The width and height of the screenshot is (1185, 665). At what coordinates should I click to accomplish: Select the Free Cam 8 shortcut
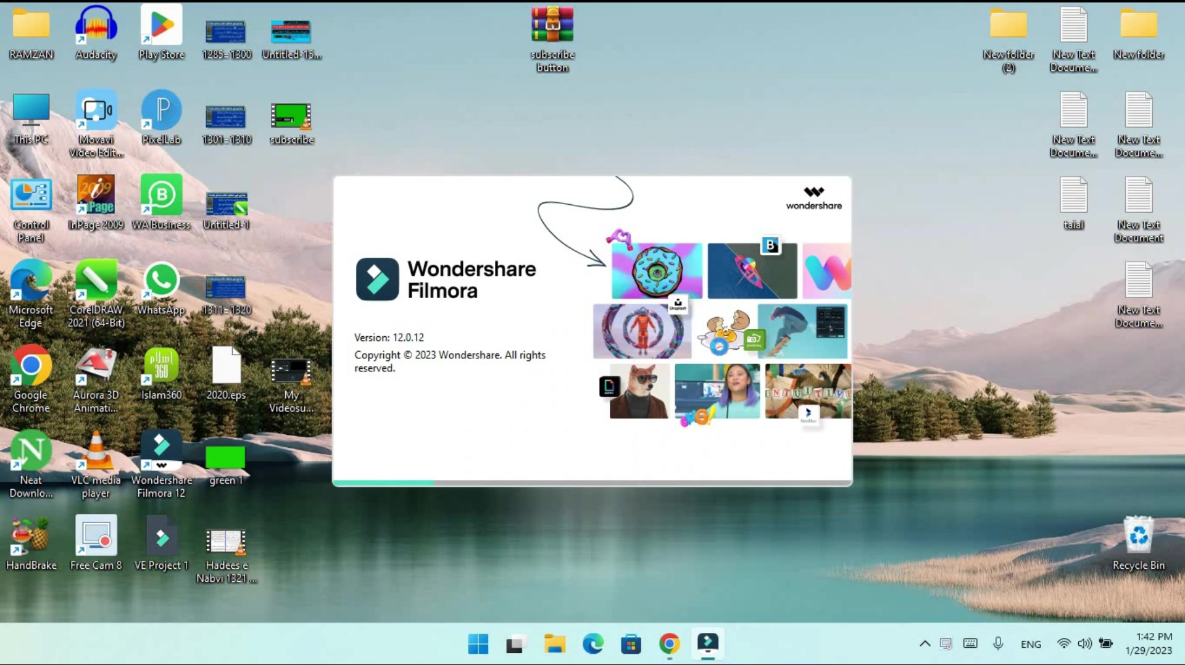point(96,543)
